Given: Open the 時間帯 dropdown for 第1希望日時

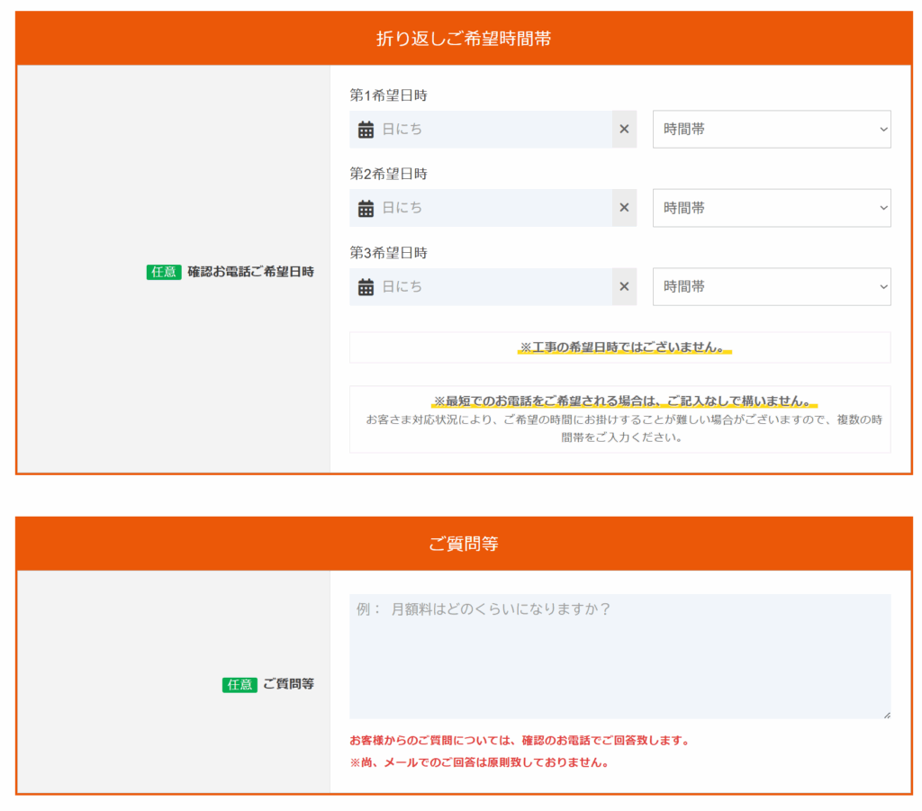Looking at the screenshot, I should point(771,129).
